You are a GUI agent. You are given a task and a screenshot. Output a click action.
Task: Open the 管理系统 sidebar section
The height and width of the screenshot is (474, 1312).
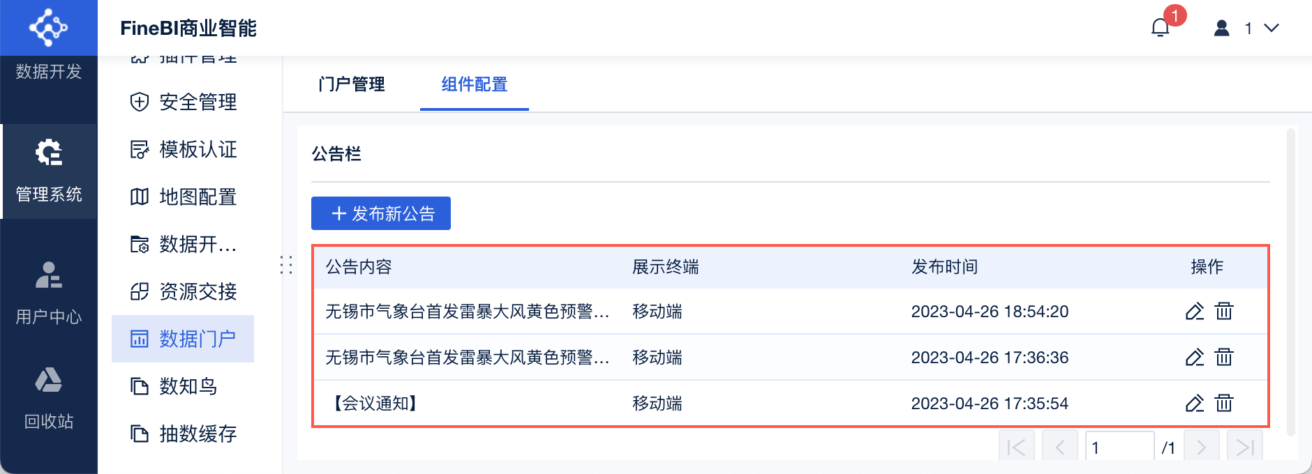(49, 171)
